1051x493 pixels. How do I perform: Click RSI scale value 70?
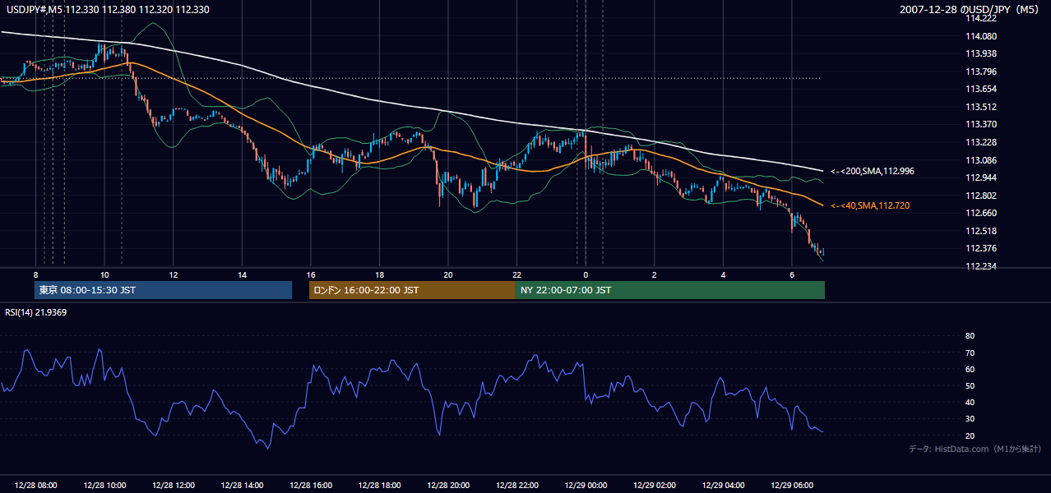coord(970,352)
